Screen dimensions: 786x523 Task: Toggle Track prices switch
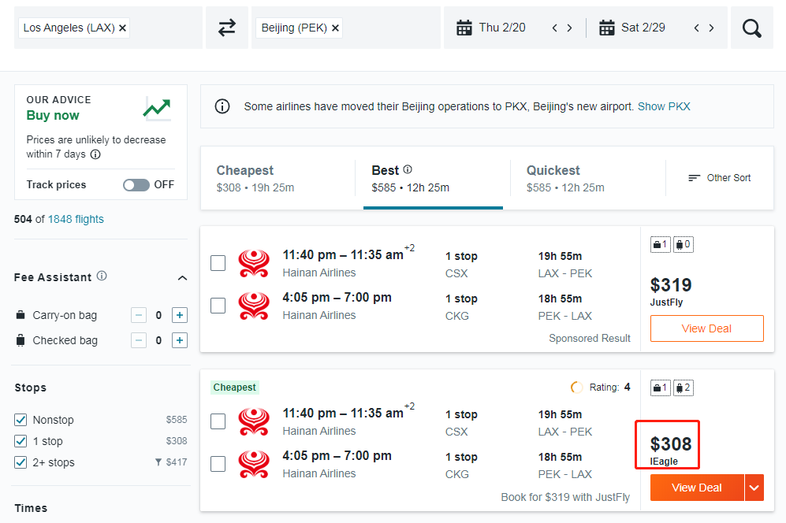tap(136, 184)
